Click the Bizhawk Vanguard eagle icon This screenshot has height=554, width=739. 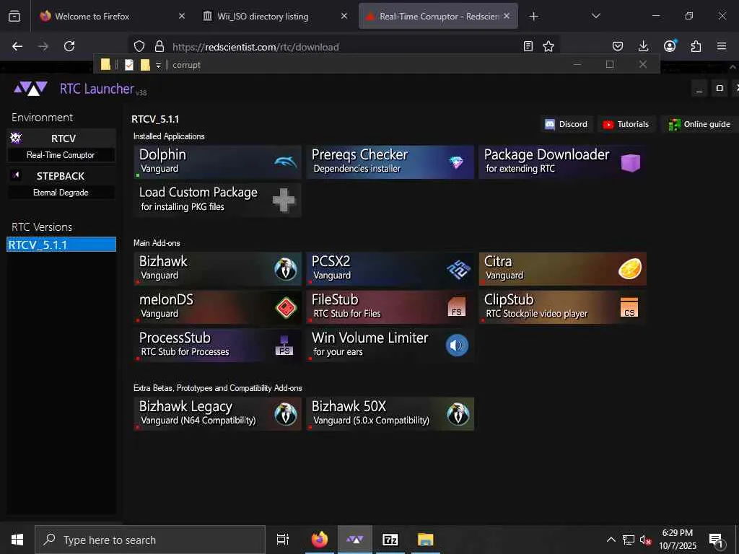pyautogui.click(x=286, y=270)
